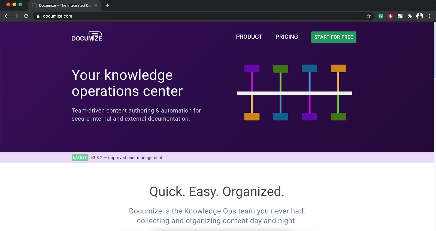Open the Chrome three-dot menu

[x=429, y=16]
